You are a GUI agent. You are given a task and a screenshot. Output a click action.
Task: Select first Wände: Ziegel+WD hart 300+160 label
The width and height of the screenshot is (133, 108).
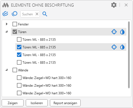[47, 78]
